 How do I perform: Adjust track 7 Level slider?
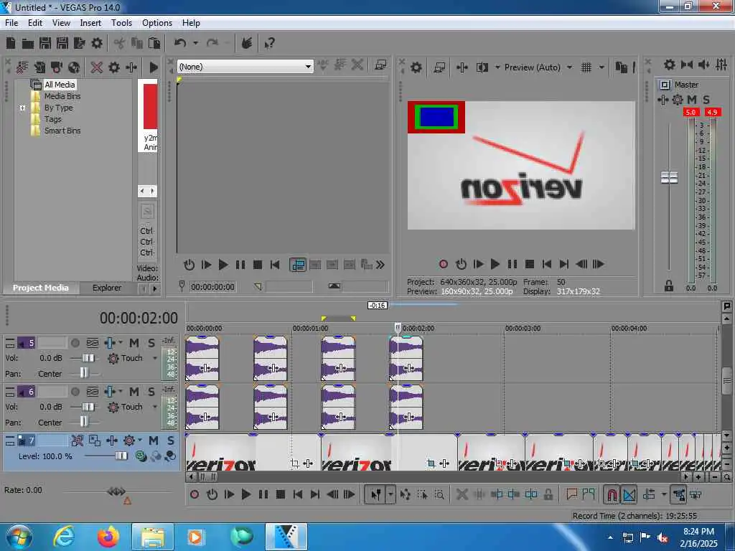click(121, 456)
